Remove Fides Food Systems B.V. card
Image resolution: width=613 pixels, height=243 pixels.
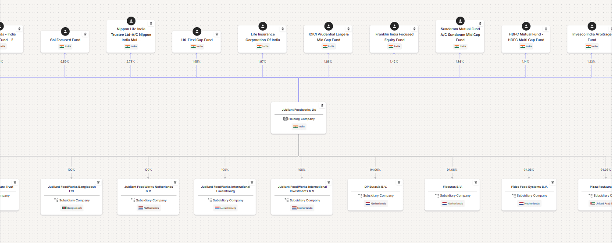pos(552,182)
